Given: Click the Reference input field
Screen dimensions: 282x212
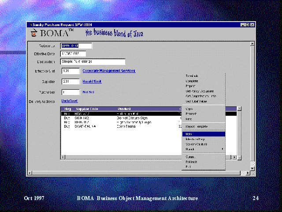Looking at the screenshot, I should pyautogui.click(x=76, y=45).
